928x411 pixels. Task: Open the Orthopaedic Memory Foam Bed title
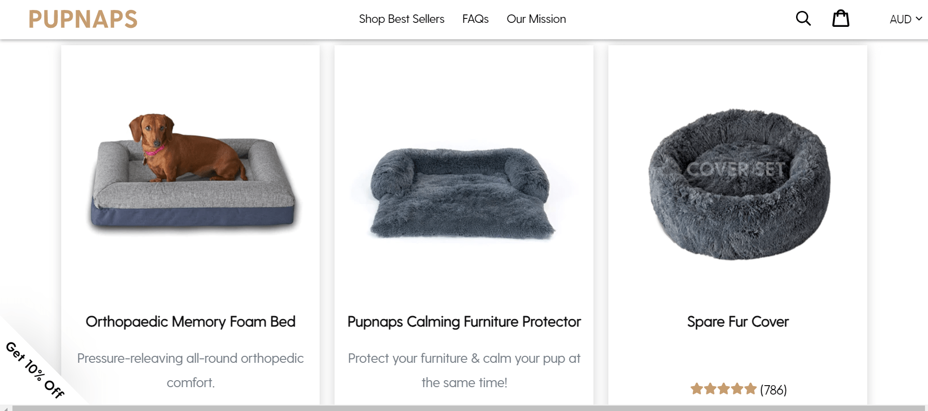pos(190,322)
